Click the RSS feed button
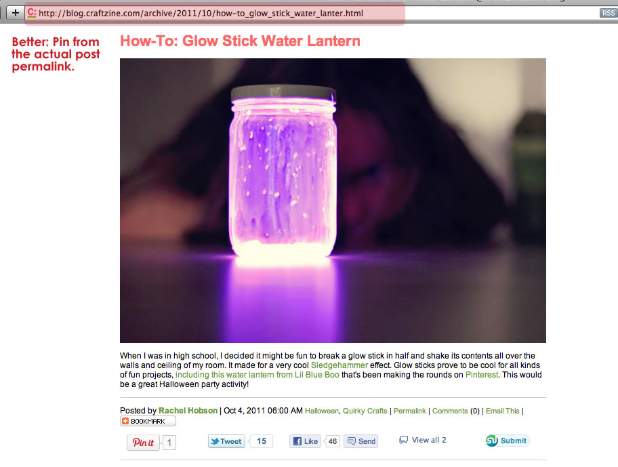This screenshot has width=618, height=467. click(609, 13)
